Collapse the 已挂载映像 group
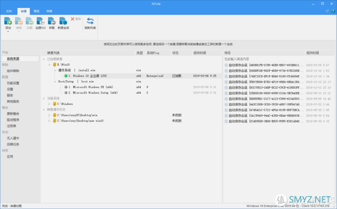 point(44,59)
